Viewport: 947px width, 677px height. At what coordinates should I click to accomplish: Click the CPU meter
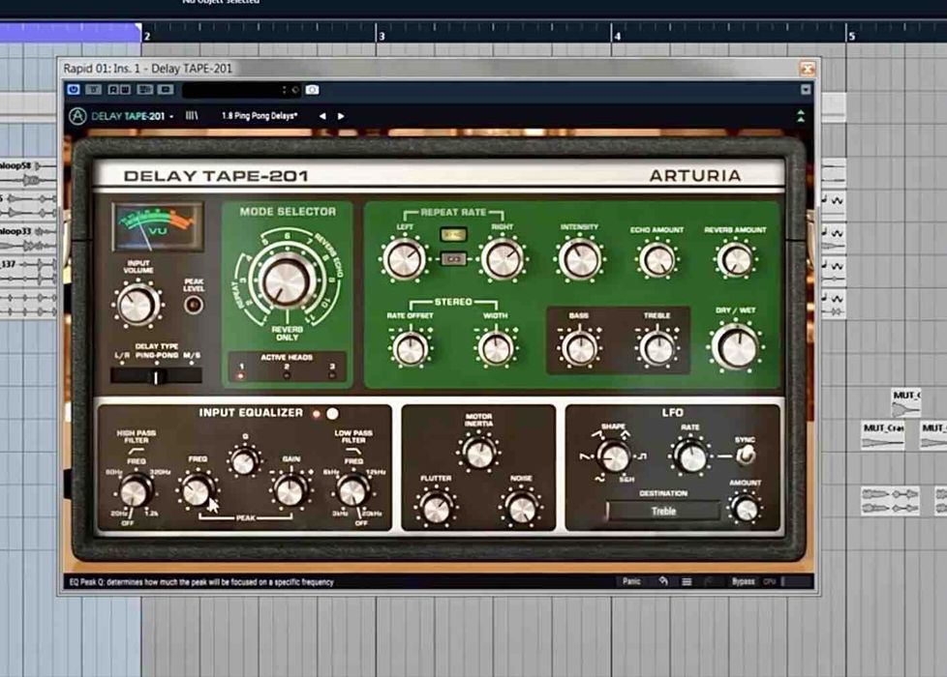tap(786, 581)
